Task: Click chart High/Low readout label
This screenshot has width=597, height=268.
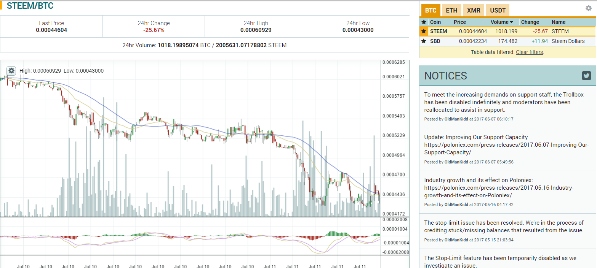Action: [61, 71]
